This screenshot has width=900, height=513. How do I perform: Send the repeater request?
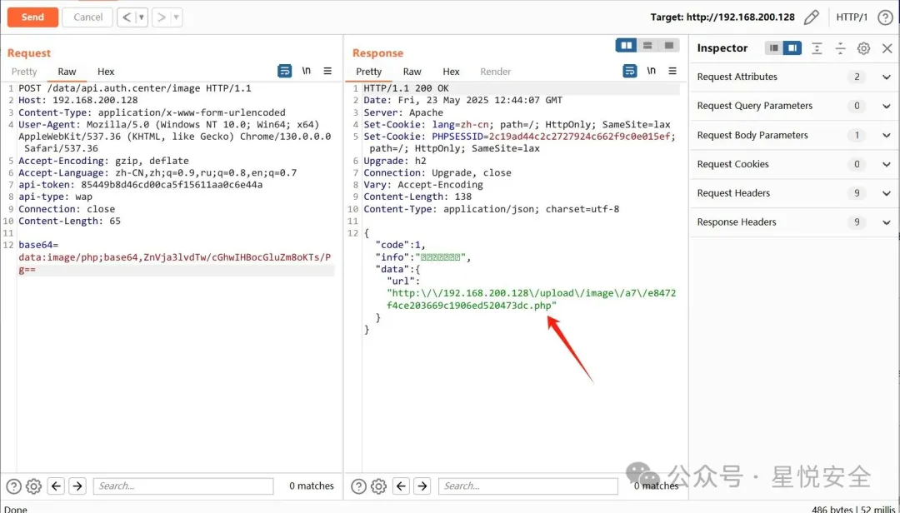[32, 17]
